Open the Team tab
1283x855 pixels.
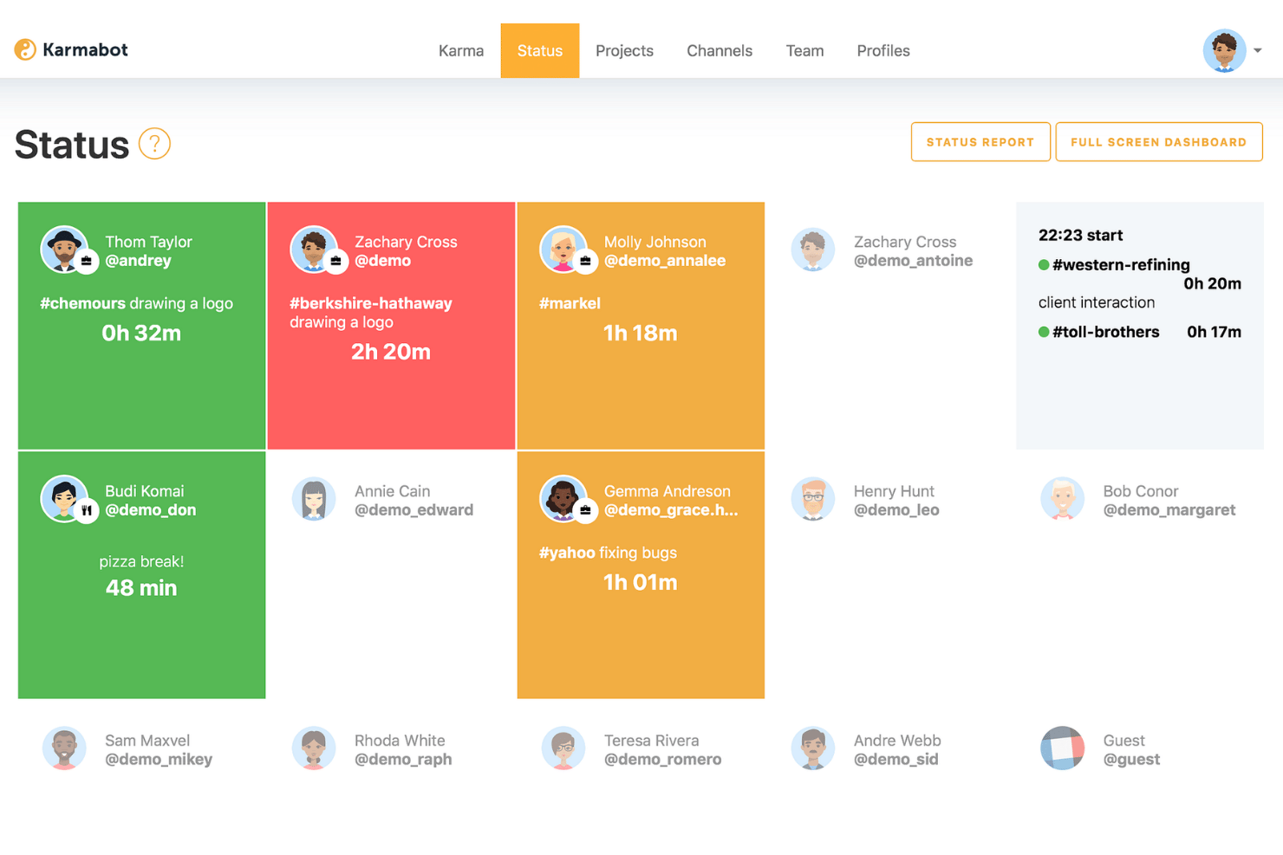point(804,50)
